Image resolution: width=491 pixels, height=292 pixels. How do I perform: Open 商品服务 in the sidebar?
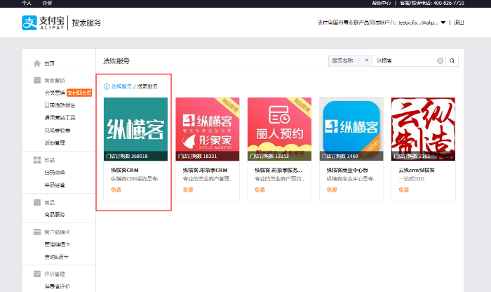coord(55,215)
